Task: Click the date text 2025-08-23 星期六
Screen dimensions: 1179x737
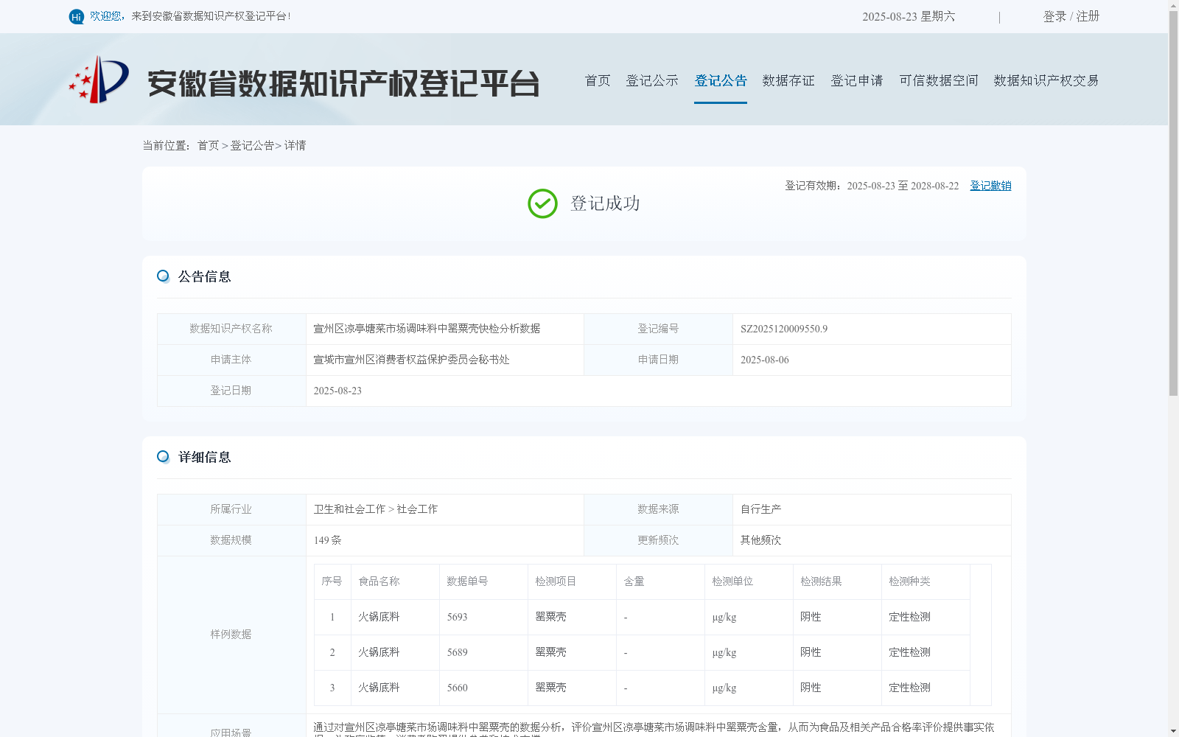Action: point(909,16)
